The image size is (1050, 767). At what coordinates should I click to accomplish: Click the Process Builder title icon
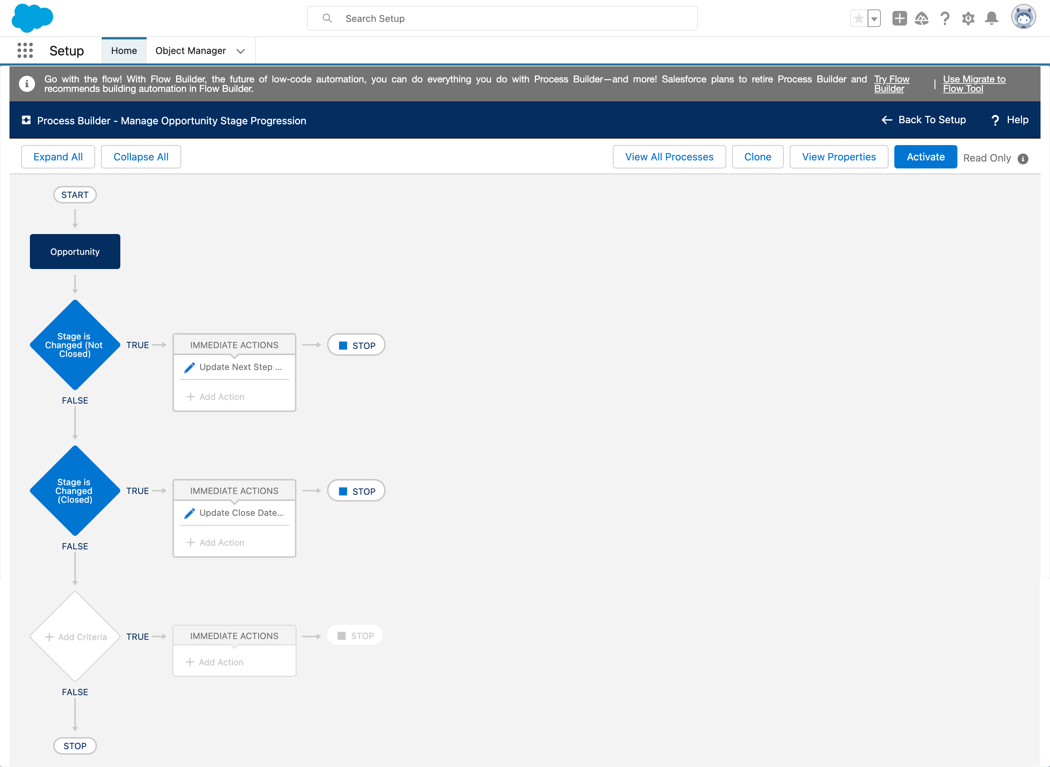click(27, 120)
